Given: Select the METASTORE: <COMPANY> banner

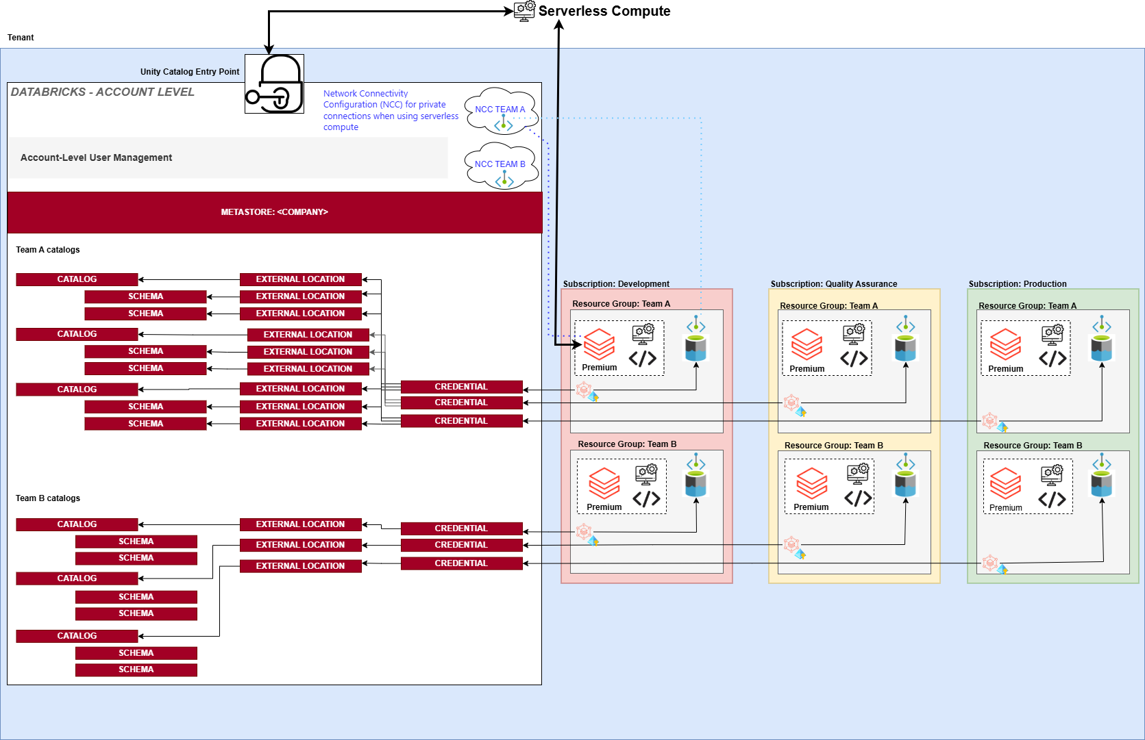Looking at the screenshot, I should (x=274, y=212).
